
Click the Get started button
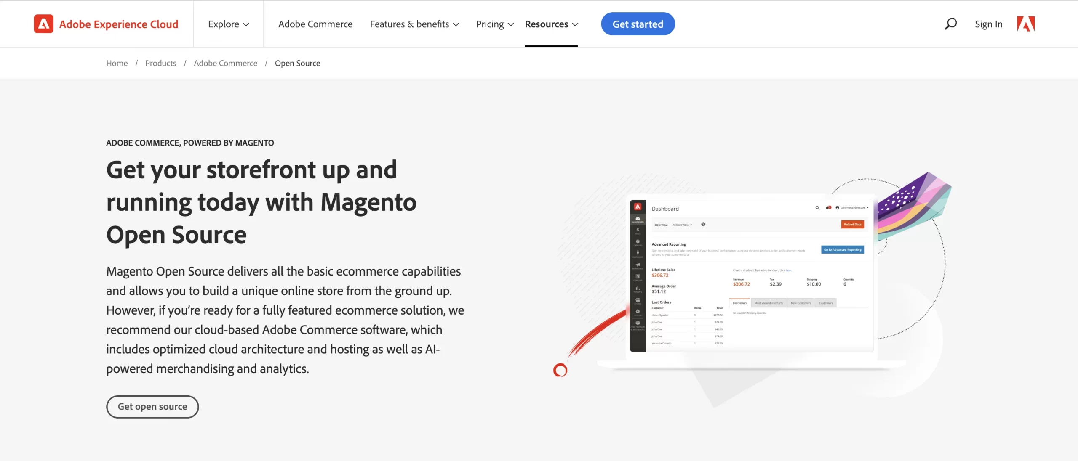[x=638, y=24]
